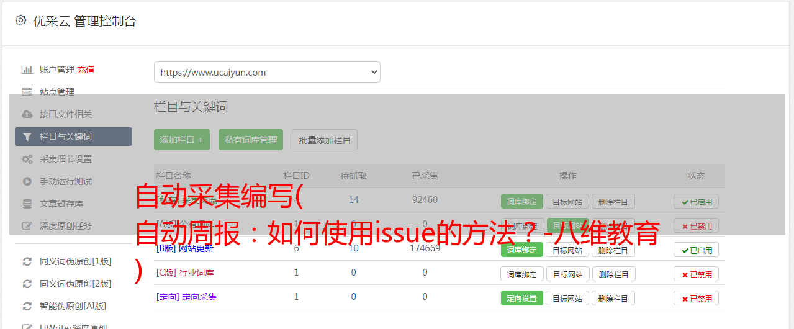The image size is (794, 329).
Task: Click the pending count 14 in first row
Action: 354,200
